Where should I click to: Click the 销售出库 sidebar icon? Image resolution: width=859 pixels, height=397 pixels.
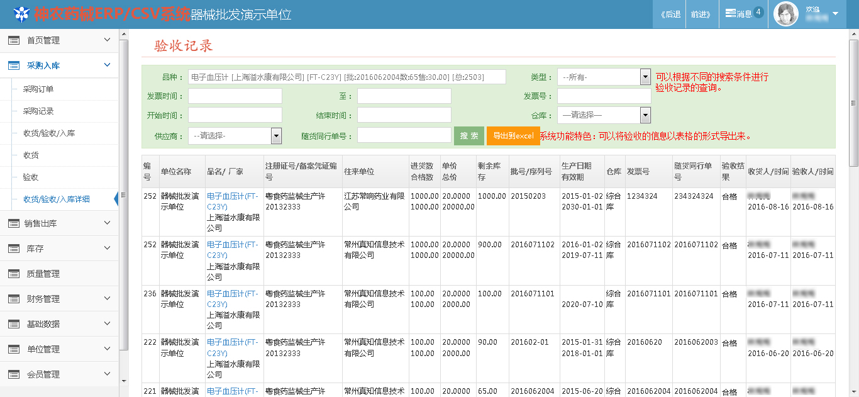pos(14,223)
